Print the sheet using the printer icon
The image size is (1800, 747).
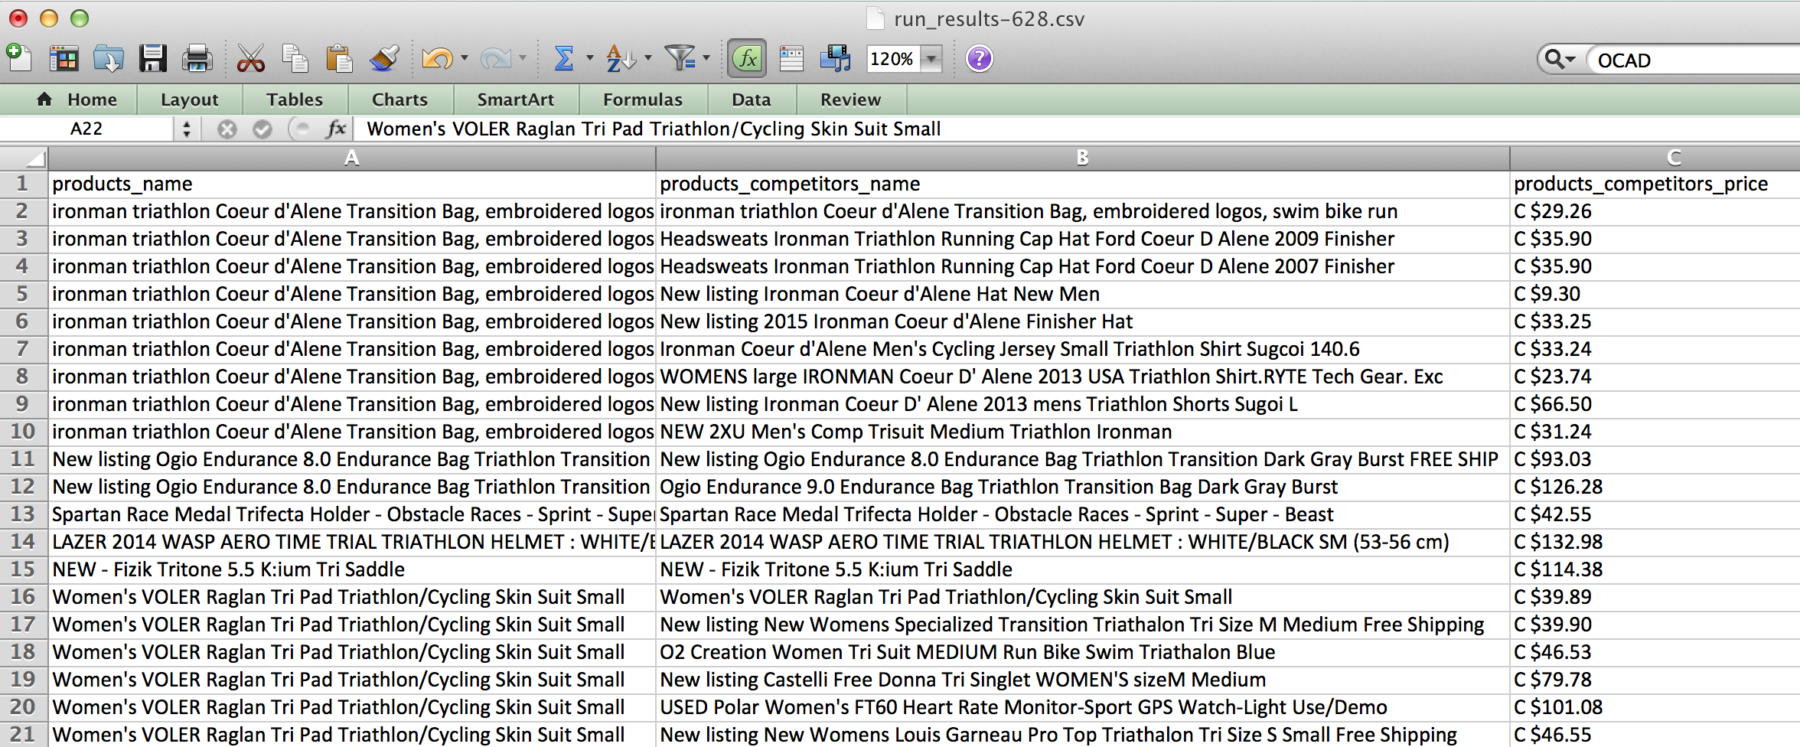(197, 59)
